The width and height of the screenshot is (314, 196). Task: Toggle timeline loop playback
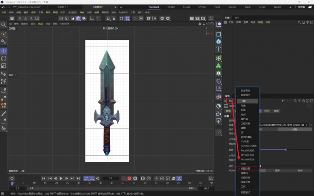coord(86,178)
